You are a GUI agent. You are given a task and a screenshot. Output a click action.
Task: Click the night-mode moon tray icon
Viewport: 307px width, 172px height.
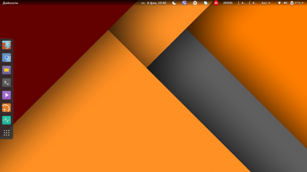point(174,3)
